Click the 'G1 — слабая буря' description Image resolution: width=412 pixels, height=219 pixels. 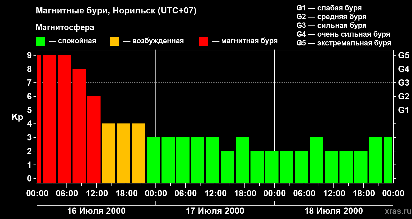click(x=329, y=8)
